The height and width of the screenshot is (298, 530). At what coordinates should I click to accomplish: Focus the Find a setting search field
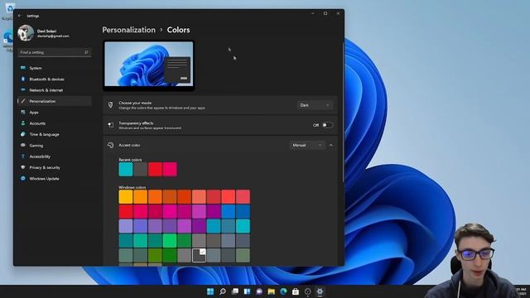55,52
